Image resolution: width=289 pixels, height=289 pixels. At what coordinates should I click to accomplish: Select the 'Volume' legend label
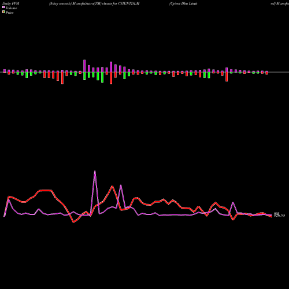click(x=11, y=8)
